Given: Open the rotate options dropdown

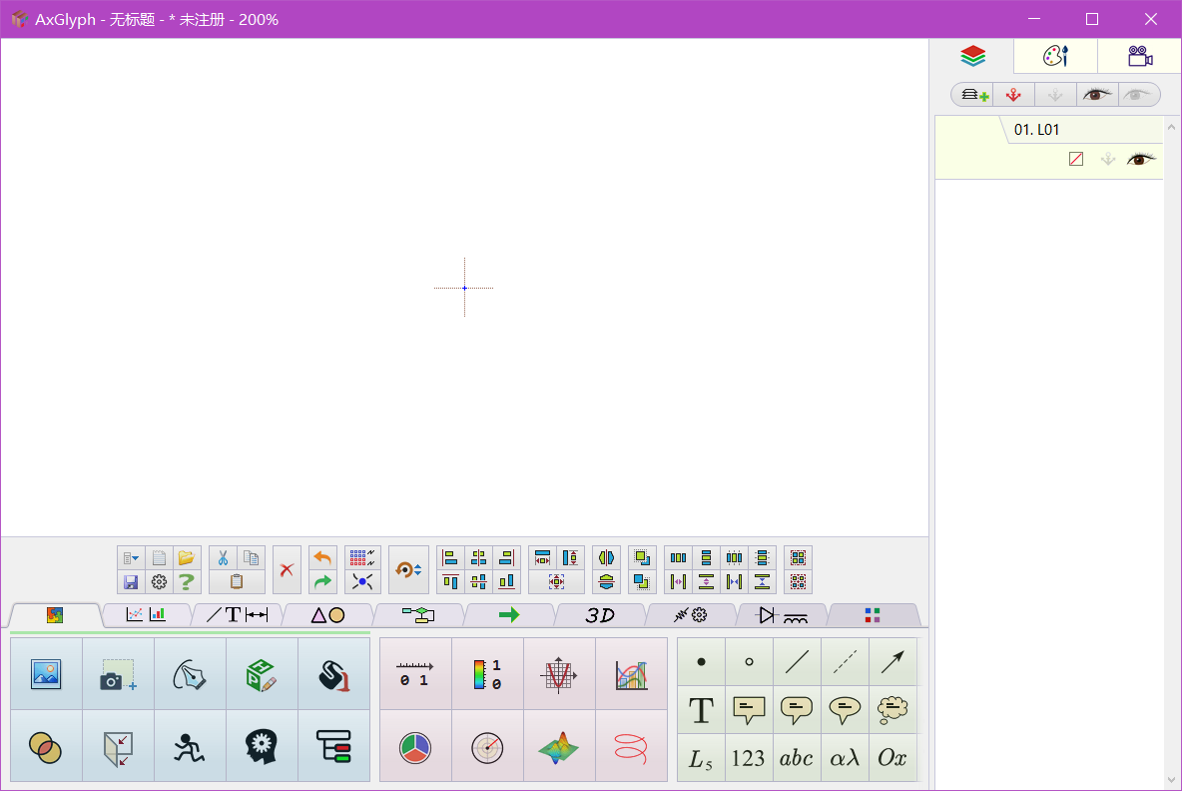Looking at the screenshot, I should pos(408,570).
